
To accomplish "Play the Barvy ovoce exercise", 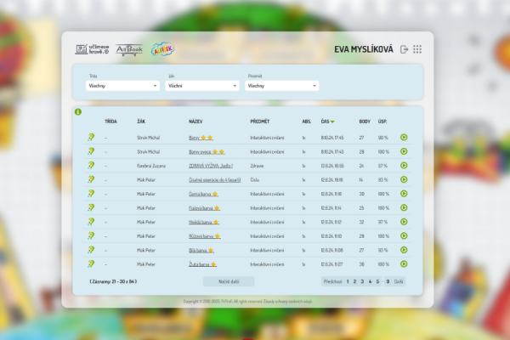I will [x=404, y=151].
